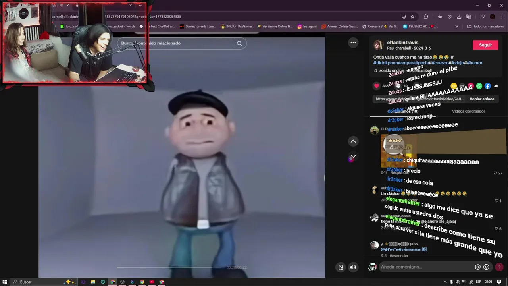Open the Windows Start menu
The height and width of the screenshot is (286, 508).
click(x=4, y=282)
